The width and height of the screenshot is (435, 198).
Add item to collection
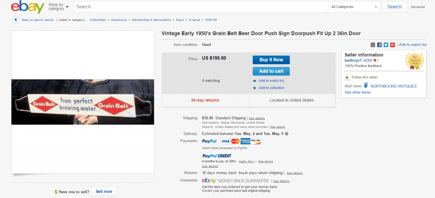[271, 88]
